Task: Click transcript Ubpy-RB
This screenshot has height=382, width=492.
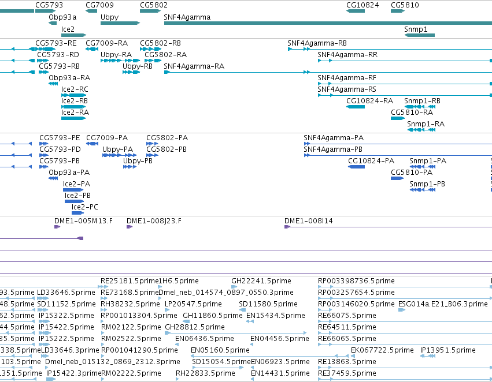Action: (138, 66)
